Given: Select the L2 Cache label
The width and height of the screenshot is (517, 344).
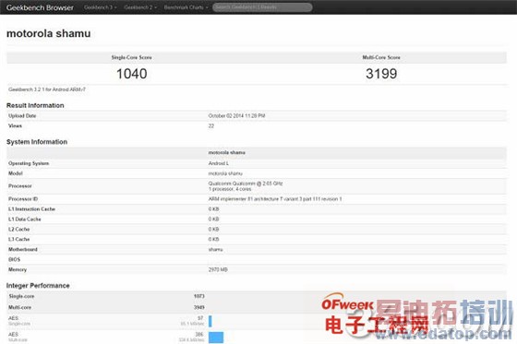Looking at the screenshot, I should pos(18,230).
